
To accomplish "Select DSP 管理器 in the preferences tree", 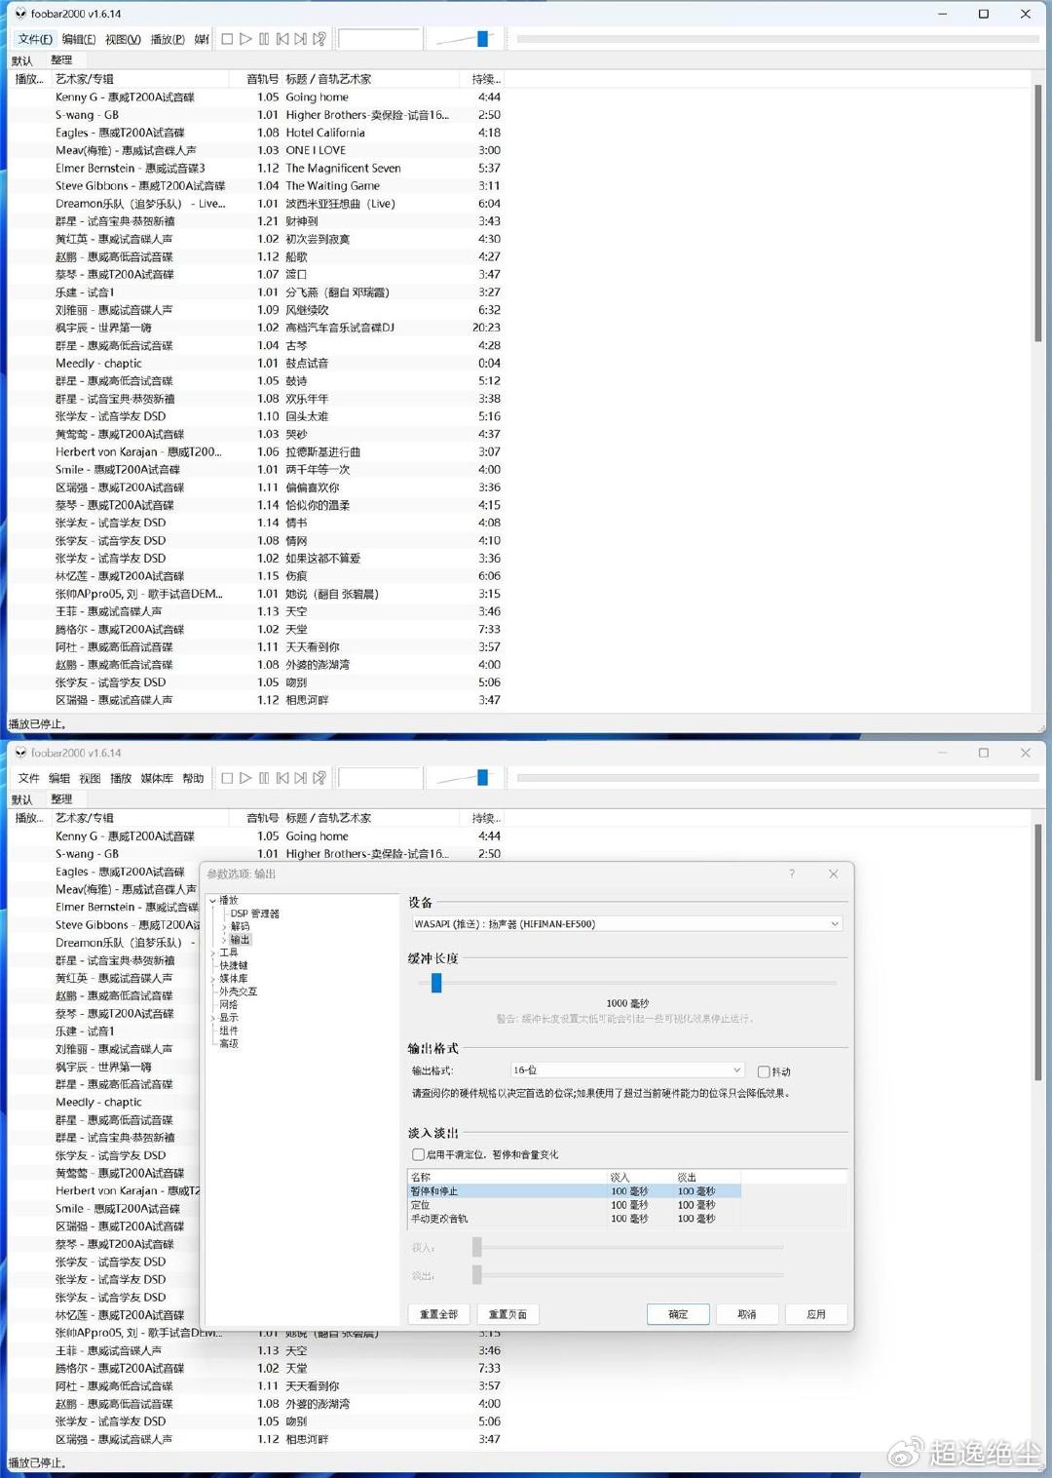I will coord(254,914).
